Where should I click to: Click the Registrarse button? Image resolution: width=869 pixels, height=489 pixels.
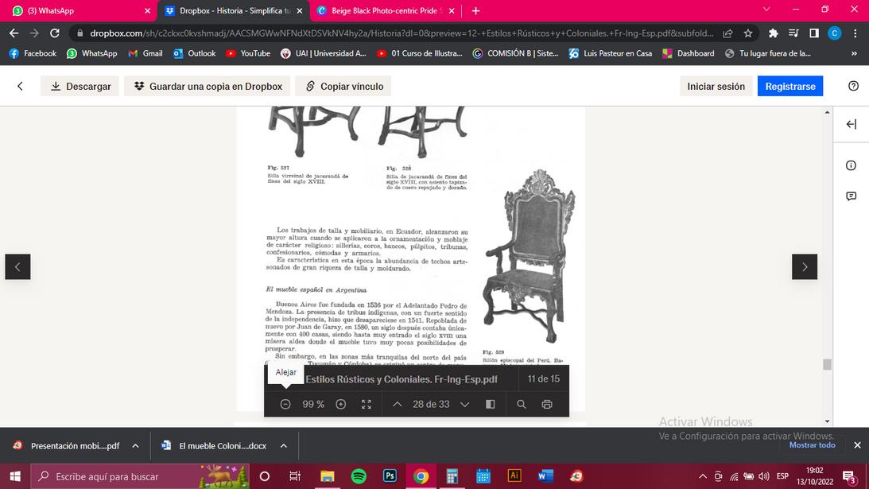tap(790, 86)
